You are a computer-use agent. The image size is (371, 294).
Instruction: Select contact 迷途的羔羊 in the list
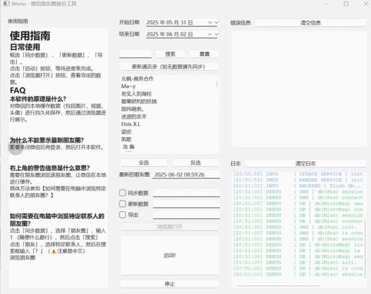click(134, 117)
